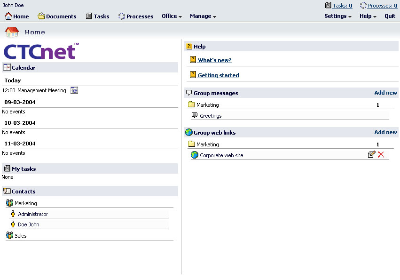The width and height of the screenshot is (400, 280).
Task: Open the Settings dropdown menu
Action: pos(338,16)
